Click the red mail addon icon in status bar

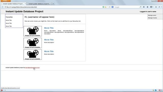160,90
